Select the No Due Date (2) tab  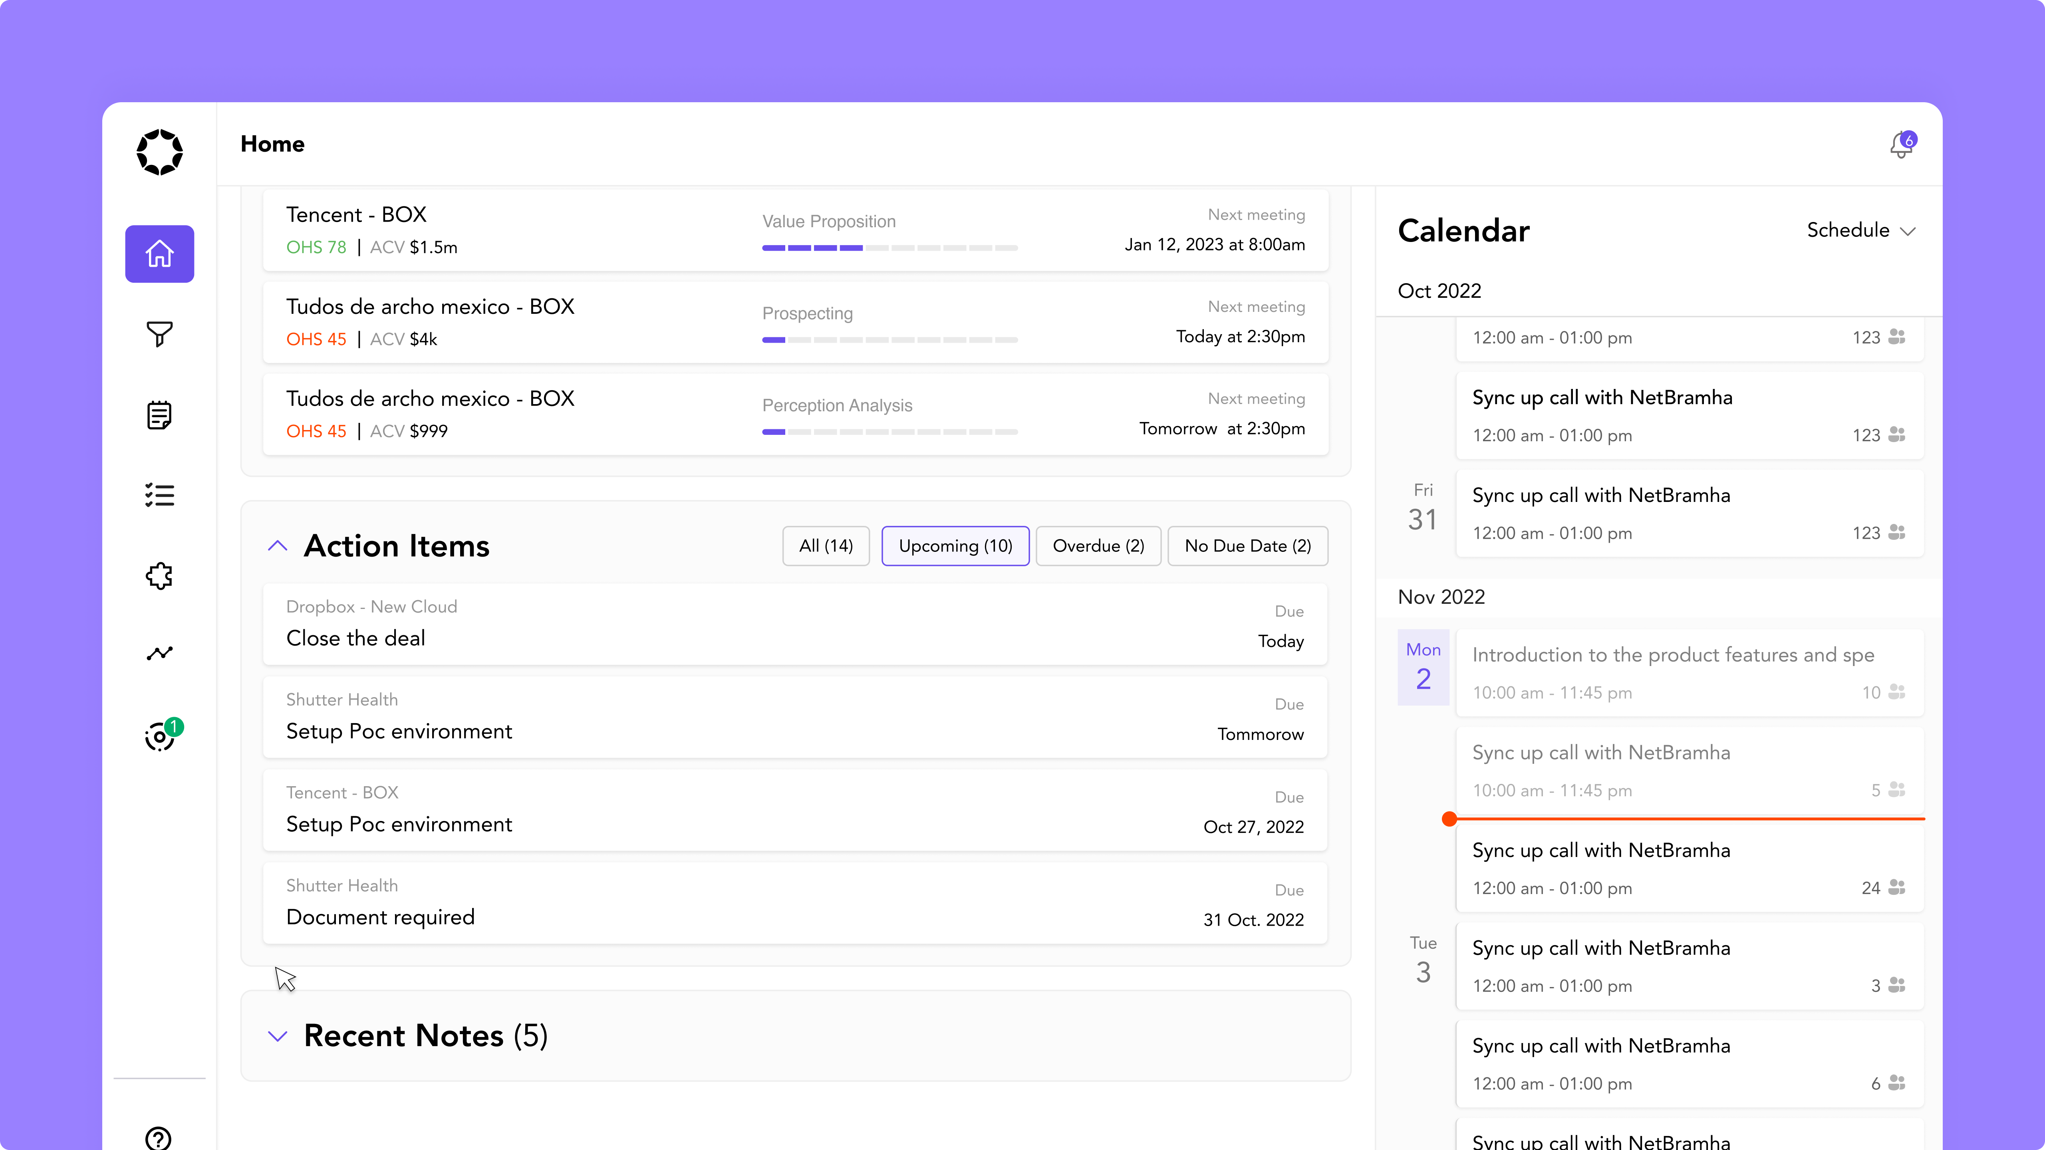pos(1247,546)
